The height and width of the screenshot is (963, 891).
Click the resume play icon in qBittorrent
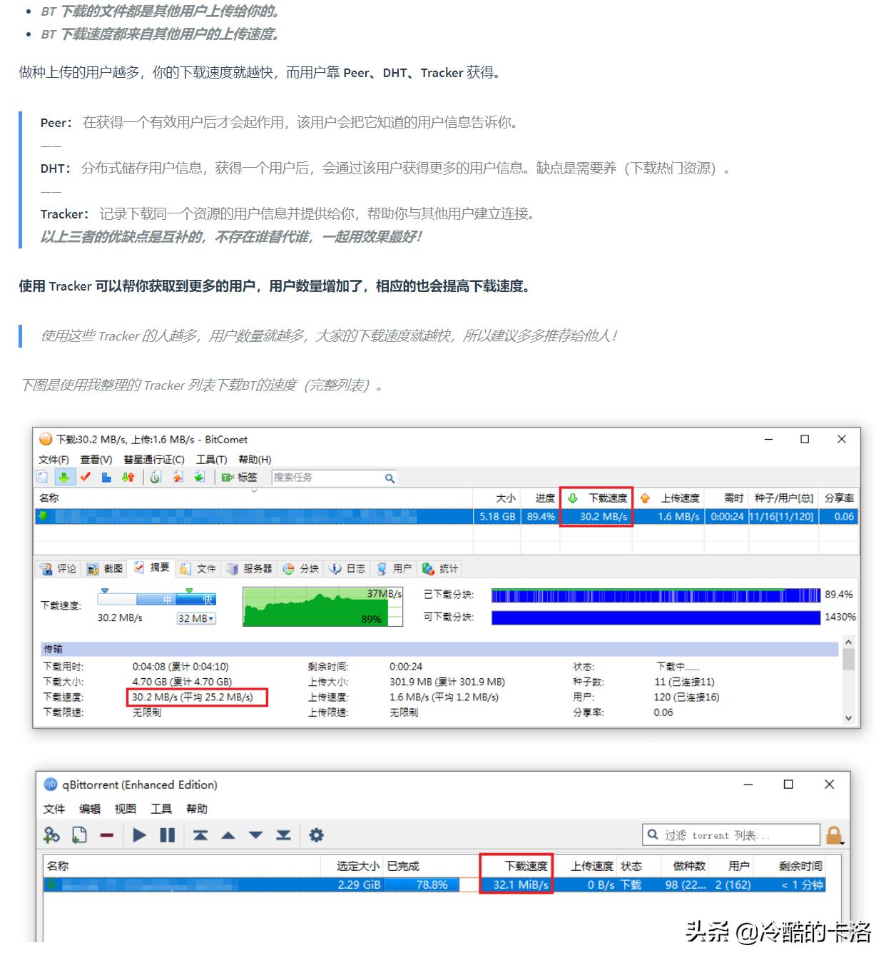(x=140, y=835)
